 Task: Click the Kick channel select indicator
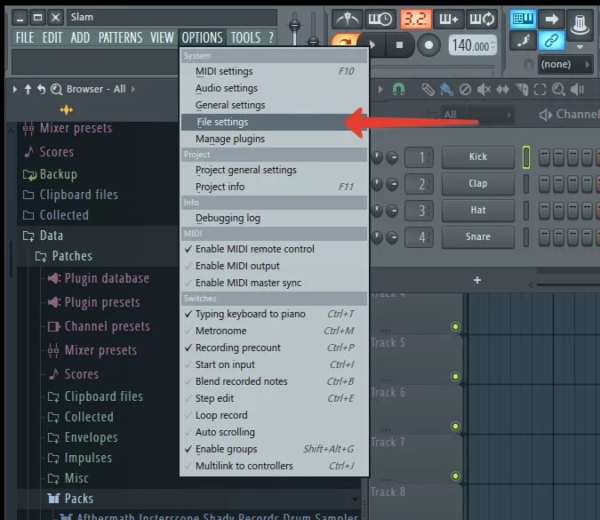526,157
